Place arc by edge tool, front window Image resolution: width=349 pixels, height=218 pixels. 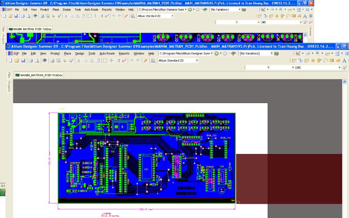[x=325, y=61]
